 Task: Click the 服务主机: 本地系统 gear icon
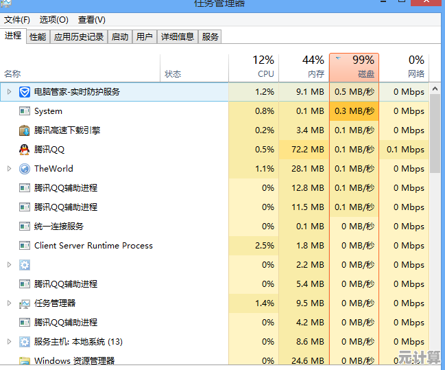pos(25,342)
